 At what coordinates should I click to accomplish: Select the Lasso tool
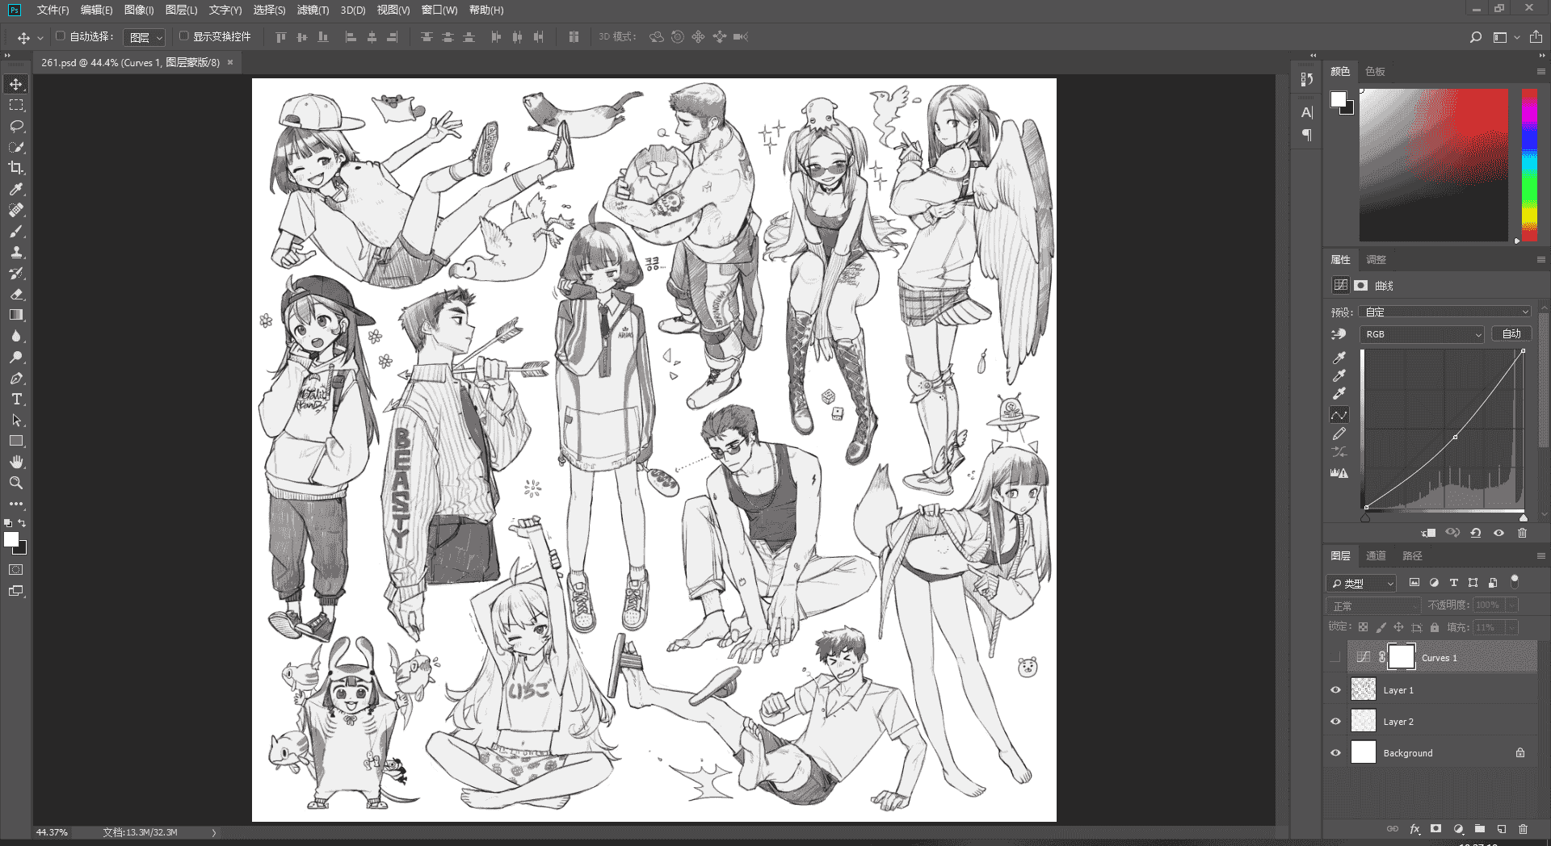[x=16, y=126]
